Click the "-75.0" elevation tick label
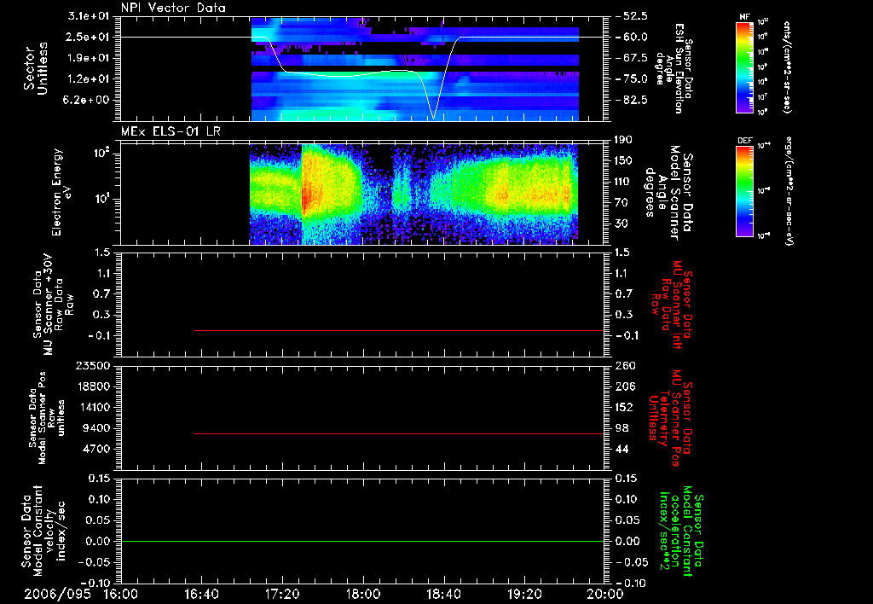873x604 pixels. click(632, 79)
